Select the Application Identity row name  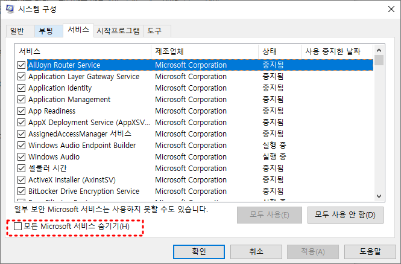(x=60, y=88)
